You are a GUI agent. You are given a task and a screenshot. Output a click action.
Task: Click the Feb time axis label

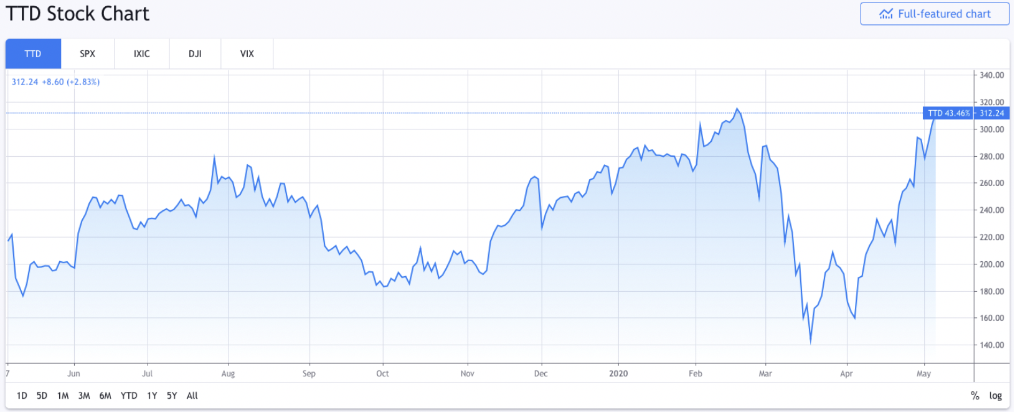coord(696,374)
